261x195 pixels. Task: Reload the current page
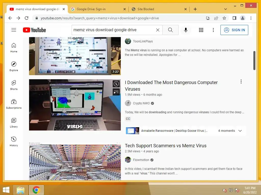(x=27, y=18)
